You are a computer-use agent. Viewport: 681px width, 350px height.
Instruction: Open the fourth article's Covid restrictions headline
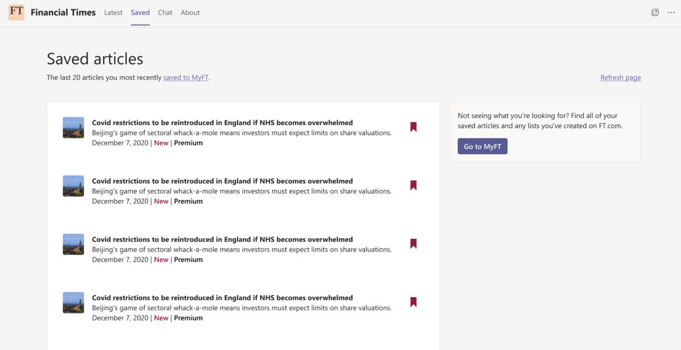tap(222, 298)
